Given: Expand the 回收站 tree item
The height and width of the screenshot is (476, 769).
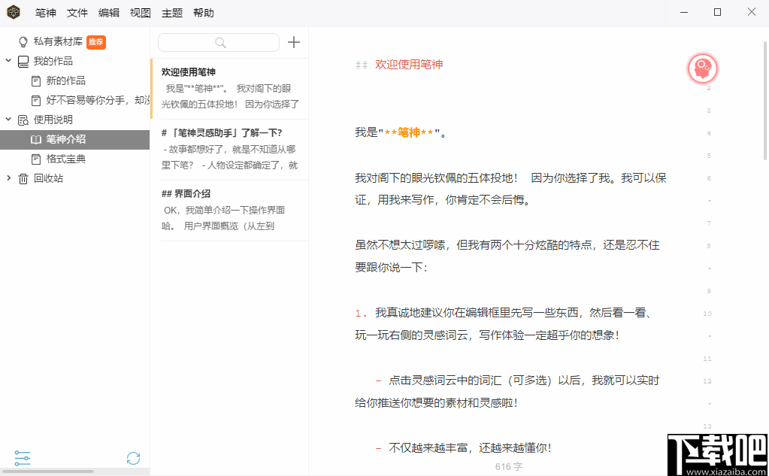Looking at the screenshot, I should 9,177.
